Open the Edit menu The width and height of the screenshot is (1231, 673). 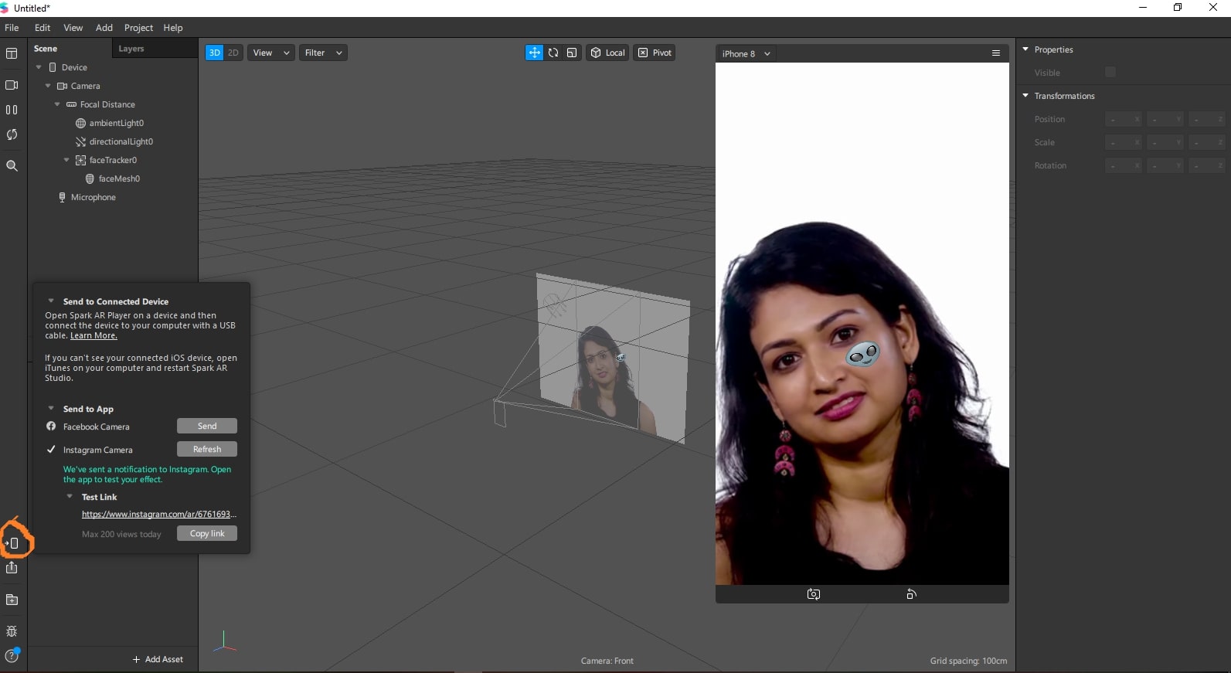[x=43, y=28]
